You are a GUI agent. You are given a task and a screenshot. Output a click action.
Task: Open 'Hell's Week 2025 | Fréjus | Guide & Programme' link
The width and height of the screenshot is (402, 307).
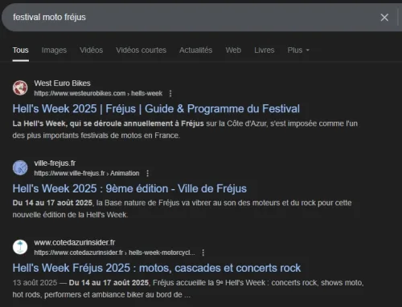pyautogui.click(x=156, y=109)
